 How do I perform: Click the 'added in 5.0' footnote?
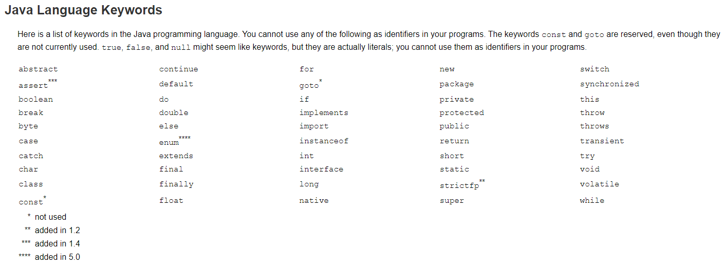tap(58, 257)
